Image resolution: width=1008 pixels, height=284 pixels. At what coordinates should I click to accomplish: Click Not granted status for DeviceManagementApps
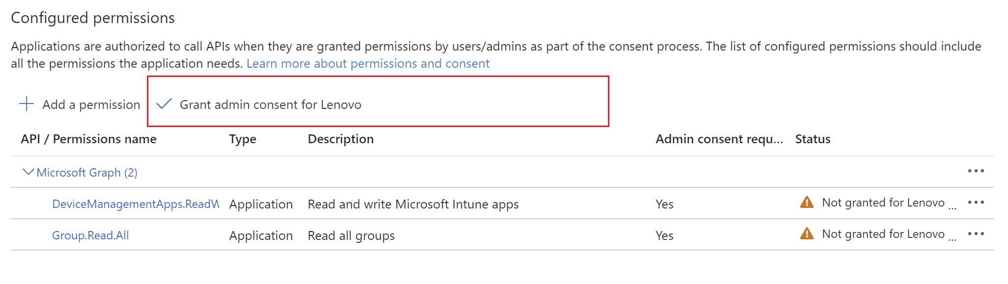[883, 203]
